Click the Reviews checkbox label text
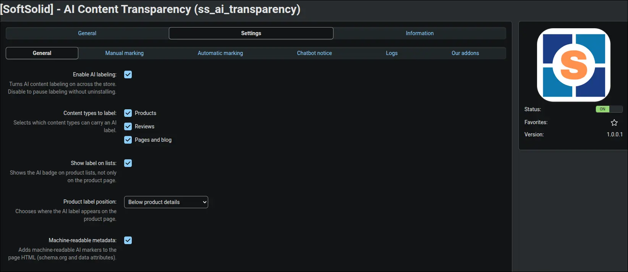This screenshot has width=628, height=272. click(x=144, y=126)
